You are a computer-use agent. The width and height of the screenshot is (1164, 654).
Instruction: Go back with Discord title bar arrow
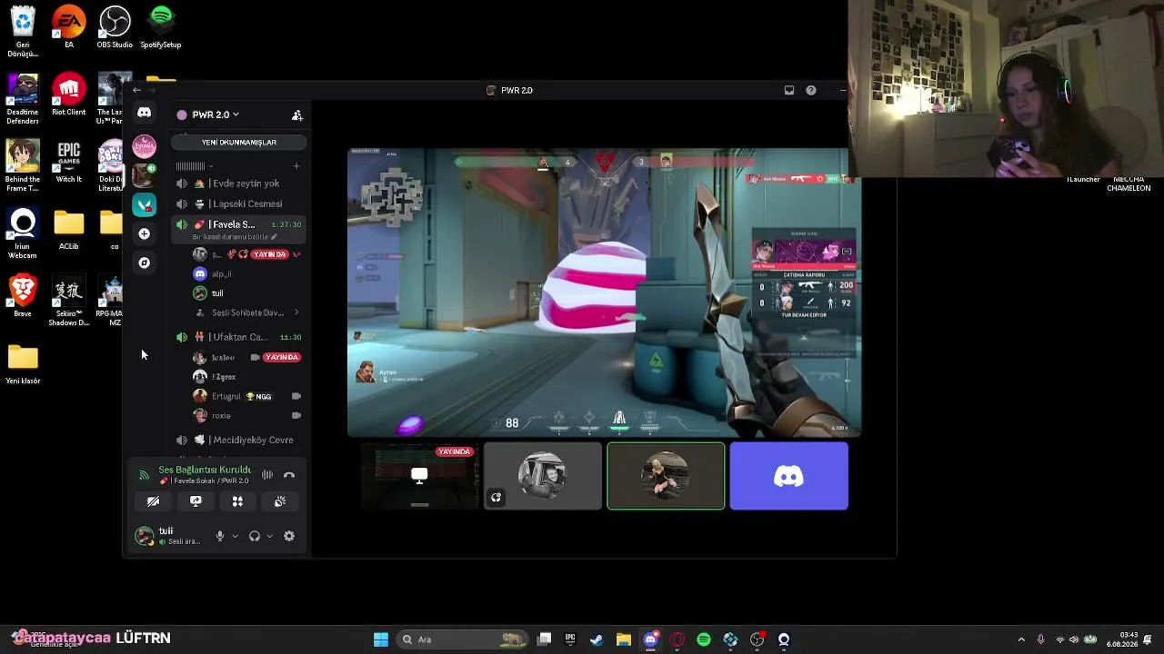[136, 90]
